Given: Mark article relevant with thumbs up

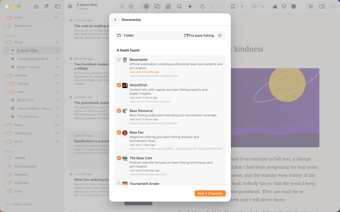Looking at the screenshot, I should tap(275, 7).
